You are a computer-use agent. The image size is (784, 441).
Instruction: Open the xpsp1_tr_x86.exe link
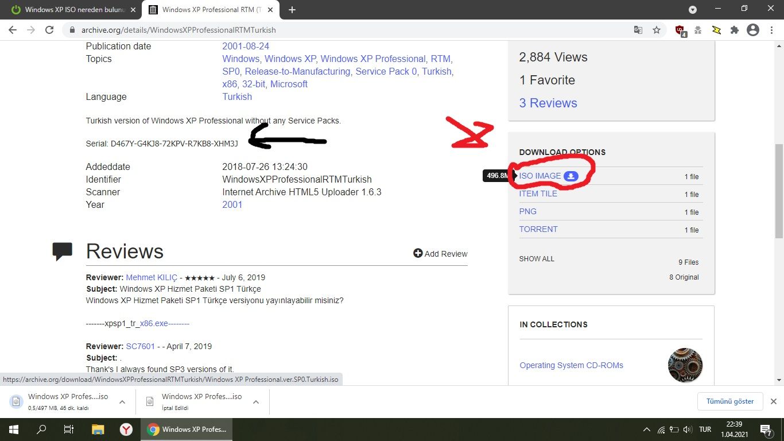pos(165,324)
